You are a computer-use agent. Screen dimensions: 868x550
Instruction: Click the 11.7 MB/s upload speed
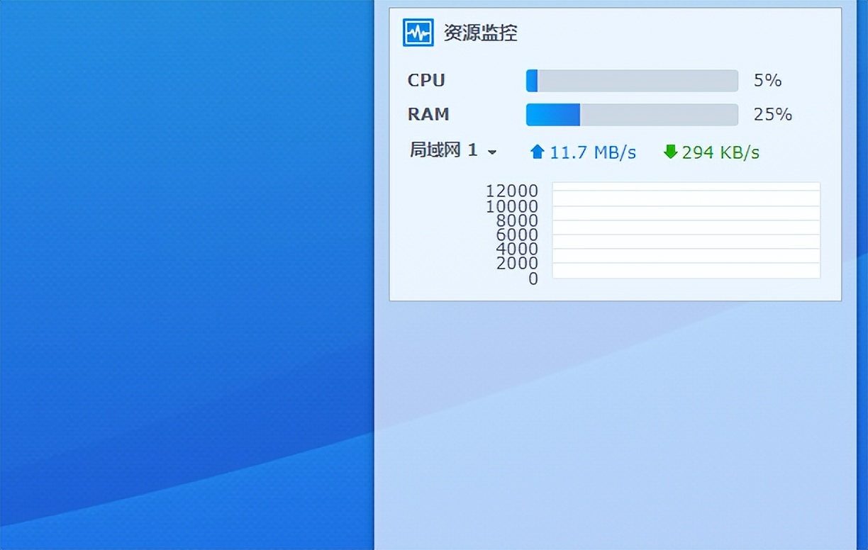593,152
